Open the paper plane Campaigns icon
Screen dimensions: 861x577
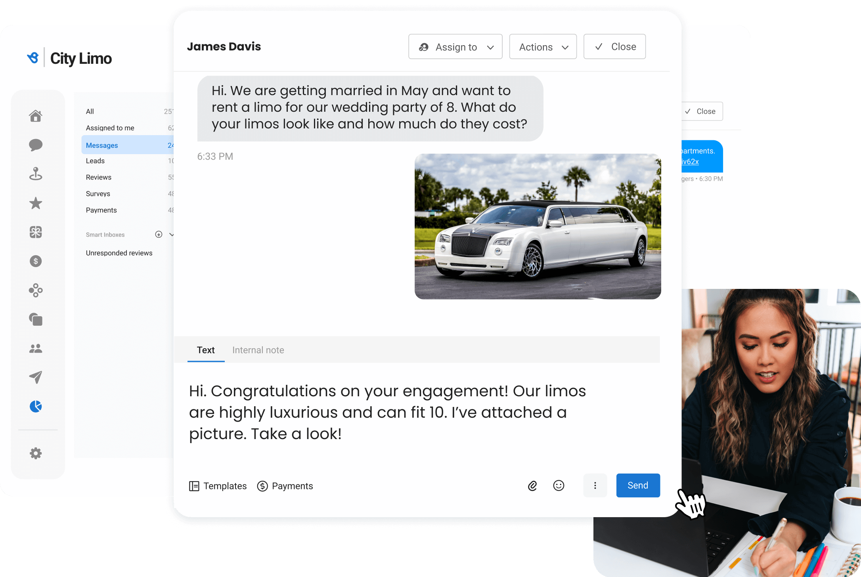[36, 377]
